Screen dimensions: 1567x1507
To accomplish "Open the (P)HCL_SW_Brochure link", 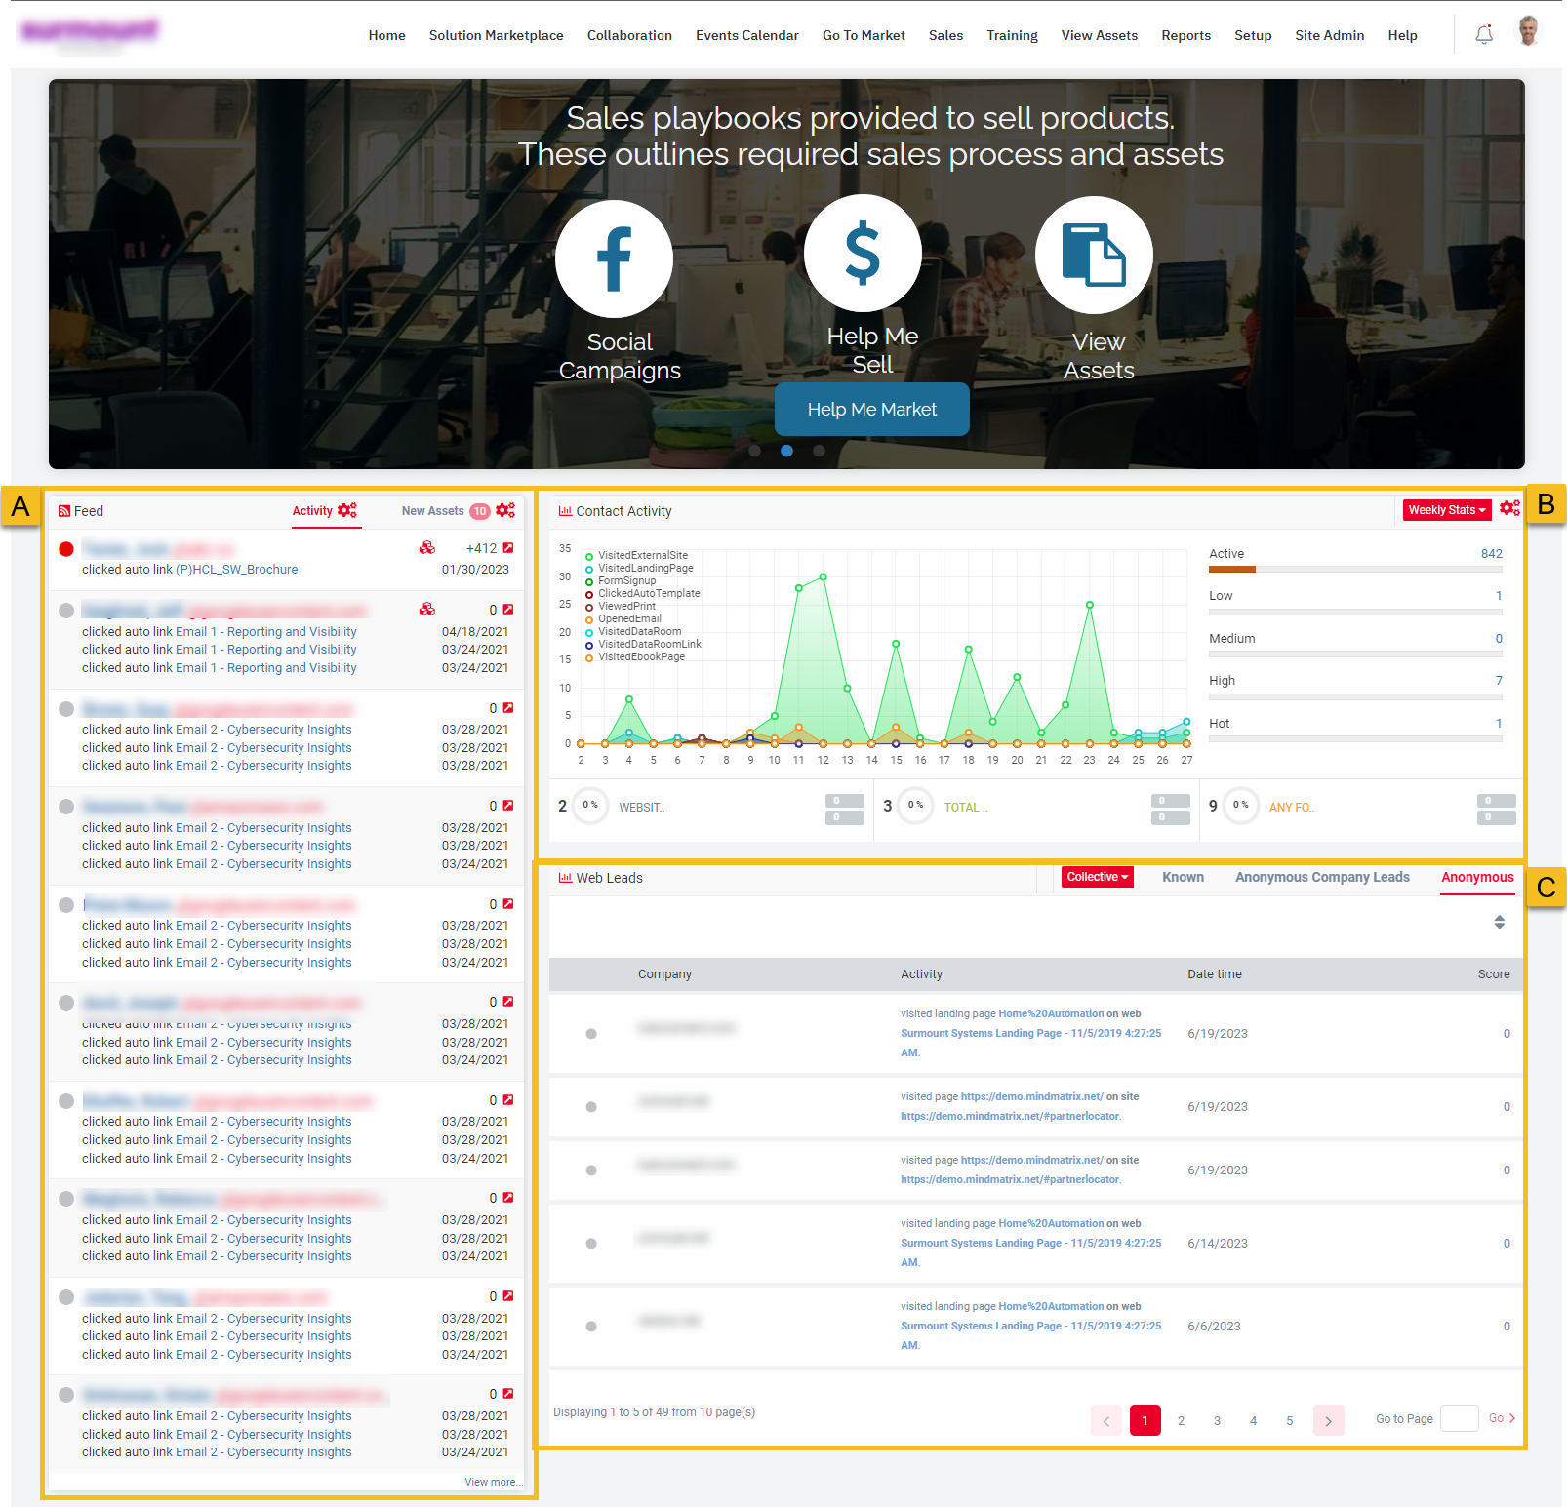I will coord(237,570).
